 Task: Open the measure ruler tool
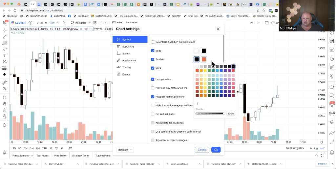(5, 83)
